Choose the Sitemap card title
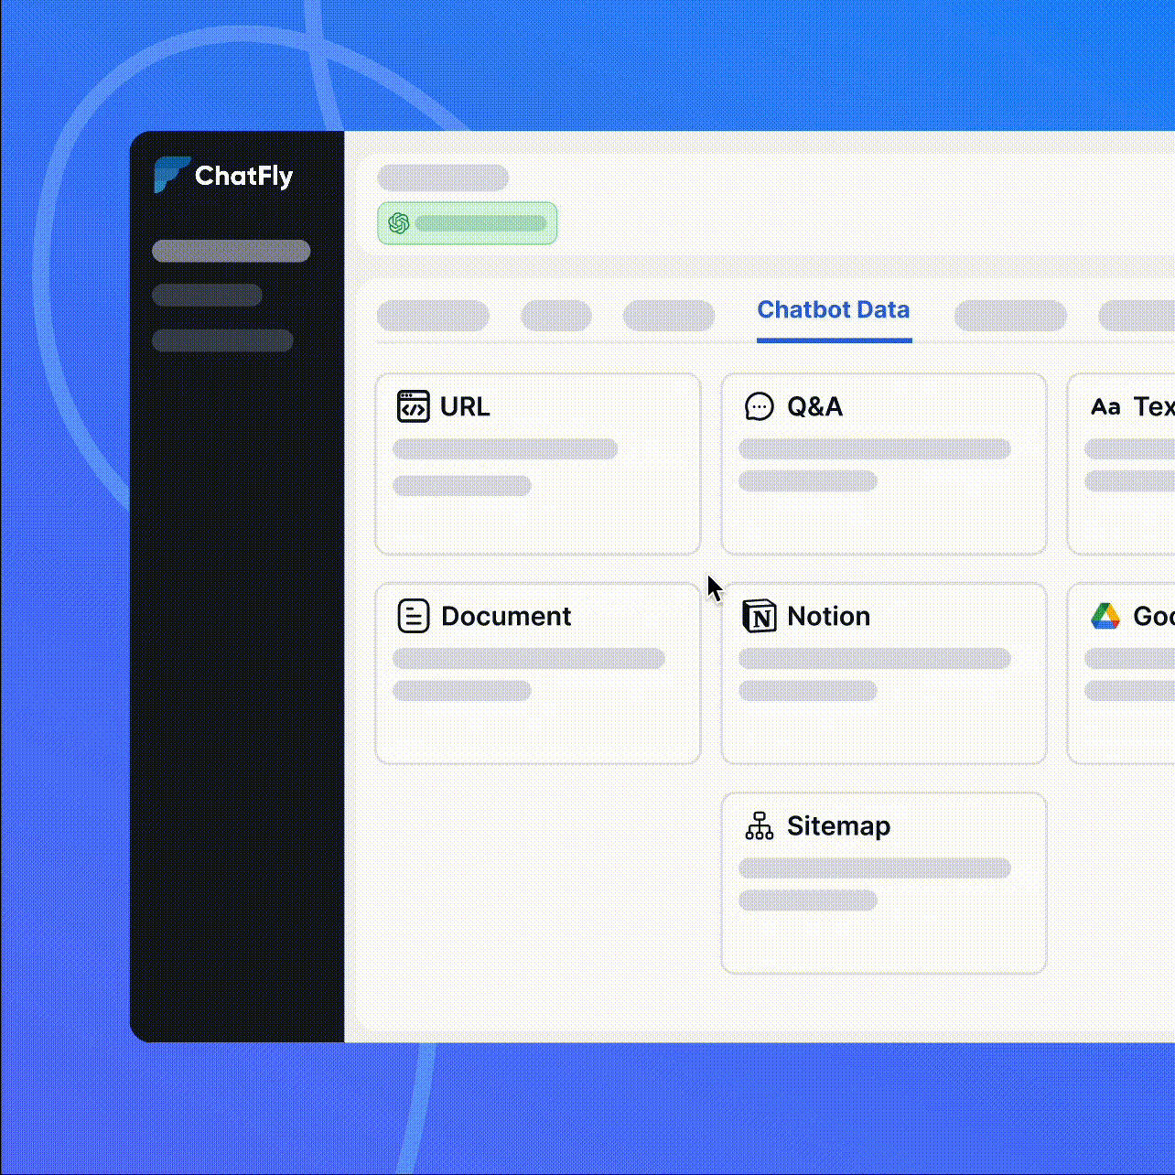 coord(838,826)
